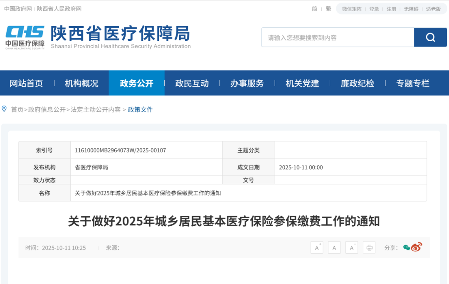Print the article using printer icon
The height and width of the screenshot is (284, 449).
point(369,248)
